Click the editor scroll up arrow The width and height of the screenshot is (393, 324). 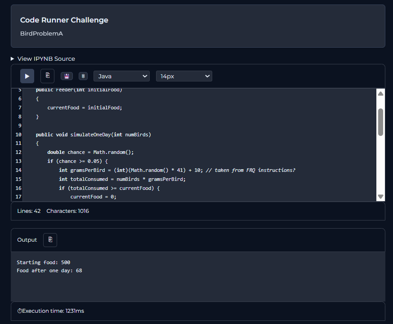(x=380, y=94)
